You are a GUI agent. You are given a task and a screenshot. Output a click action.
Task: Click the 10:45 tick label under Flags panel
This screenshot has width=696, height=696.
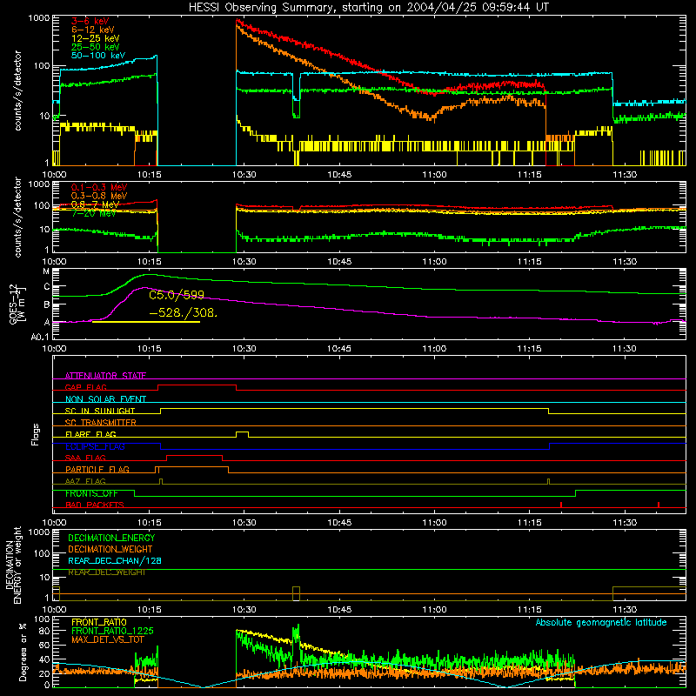[x=339, y=523]
